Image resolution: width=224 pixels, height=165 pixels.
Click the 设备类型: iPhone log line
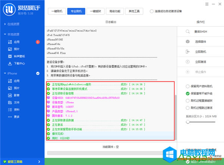pyautogui.click(x=63, y=102)
